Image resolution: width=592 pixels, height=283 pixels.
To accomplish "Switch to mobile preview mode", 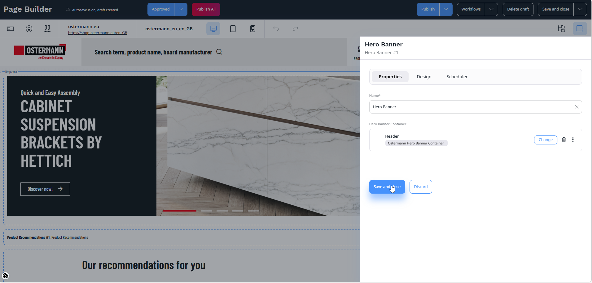I will [x=253, y=29].
